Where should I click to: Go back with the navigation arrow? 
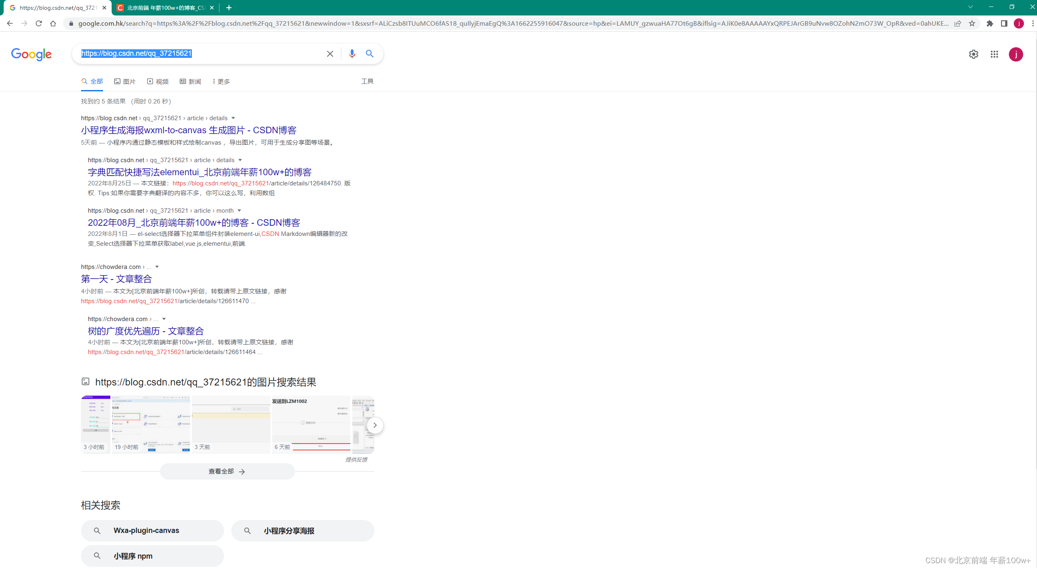click(x=10, y=23)
